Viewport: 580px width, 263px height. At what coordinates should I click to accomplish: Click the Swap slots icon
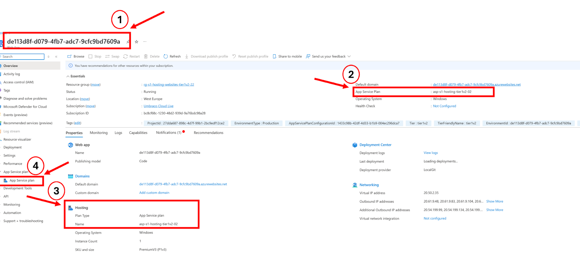coord(108,56)
